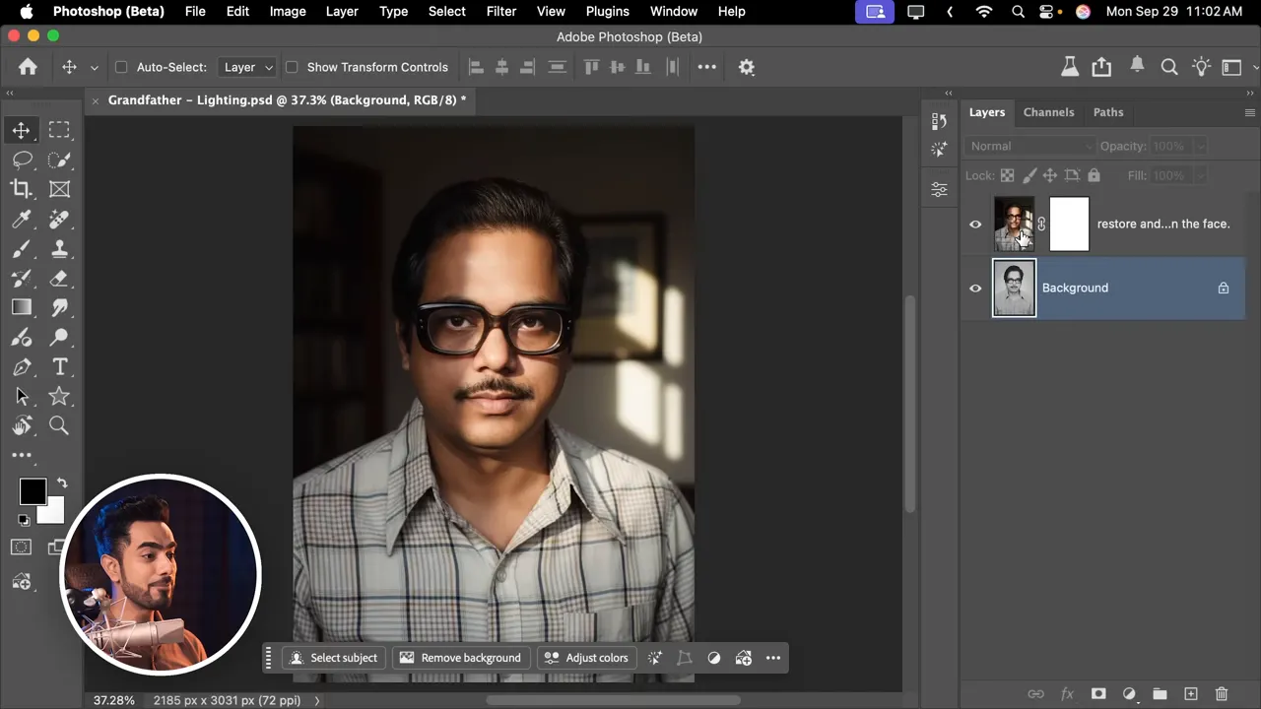The width and height of the screenshot is (1261, 709).
Task: Go to the Home screen icon
Action: coord(28,67)
